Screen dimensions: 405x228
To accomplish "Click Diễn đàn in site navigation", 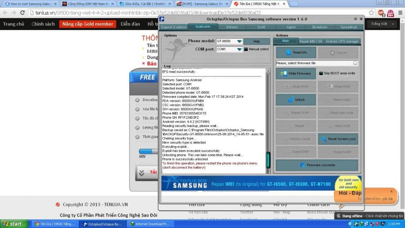I will point(130,24).
